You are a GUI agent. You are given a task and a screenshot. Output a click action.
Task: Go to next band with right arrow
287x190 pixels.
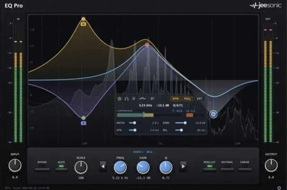click(183, 166)
